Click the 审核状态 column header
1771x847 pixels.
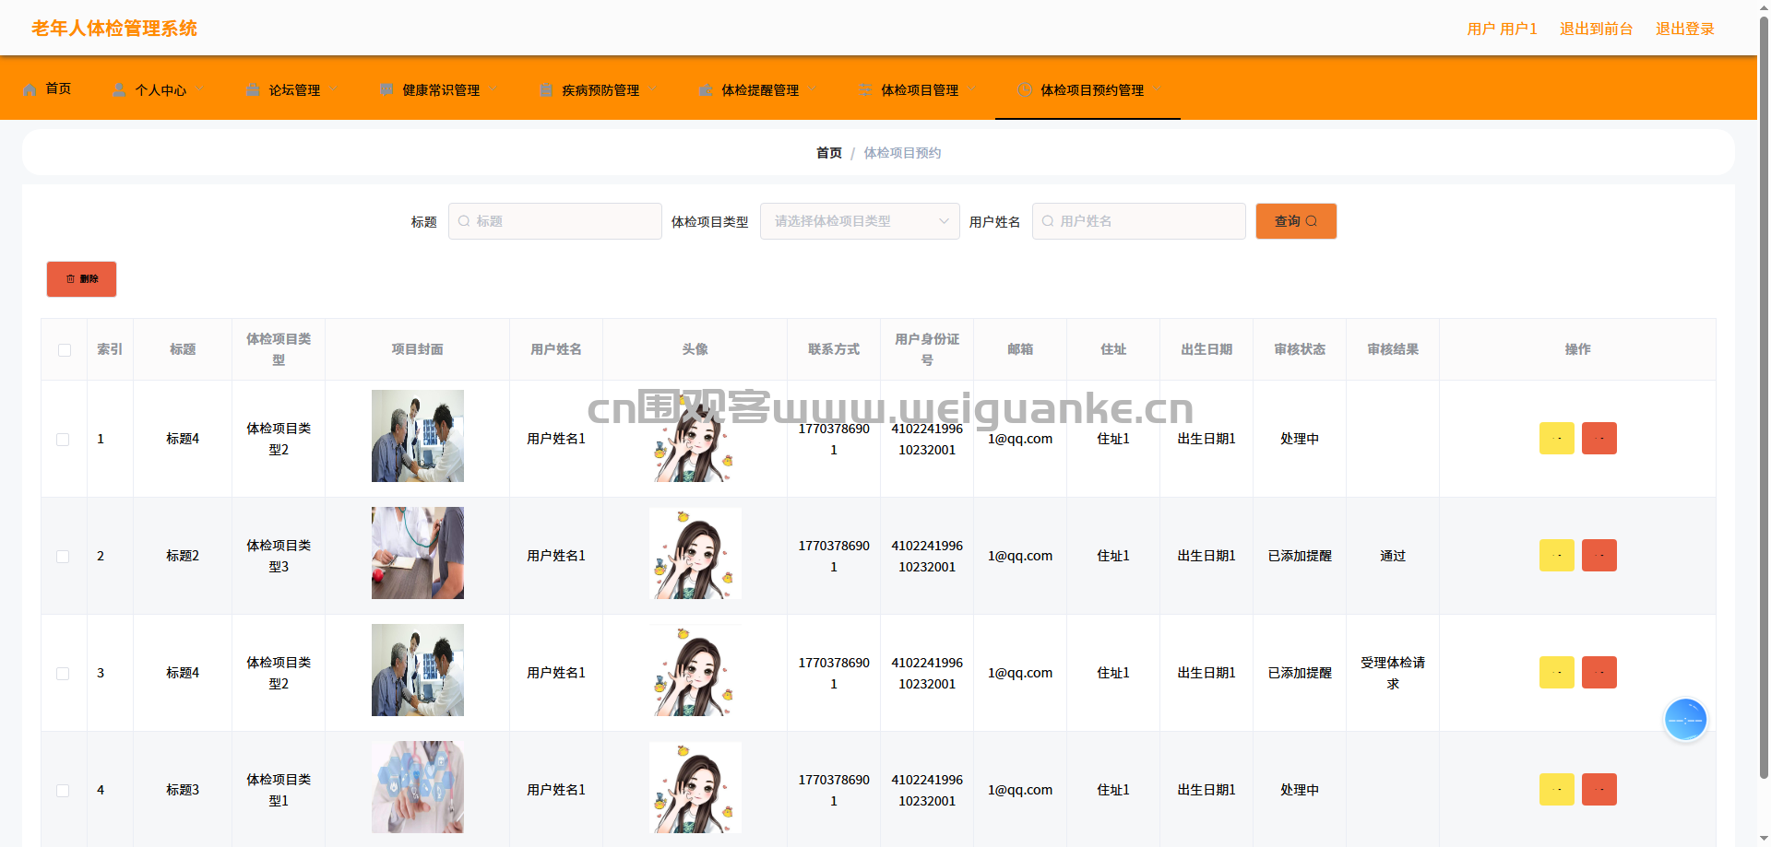(1300, 349)
